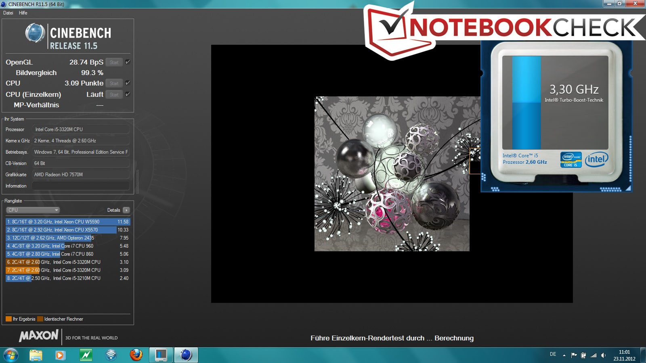Viewport: 646px width, 363px height.
Task: Open the Windows Start menu orb
Action: 11,355
